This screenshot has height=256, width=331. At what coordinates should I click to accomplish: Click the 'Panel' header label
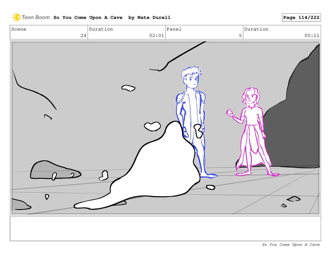pos(174,29)
